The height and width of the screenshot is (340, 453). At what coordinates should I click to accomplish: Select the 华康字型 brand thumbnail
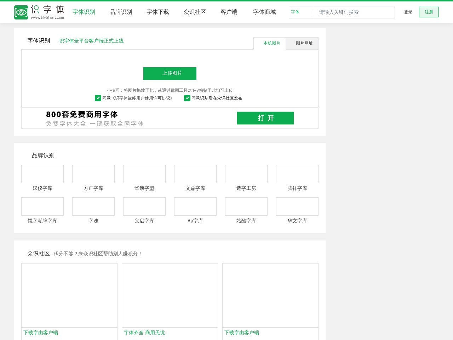[x=144, y=174]
